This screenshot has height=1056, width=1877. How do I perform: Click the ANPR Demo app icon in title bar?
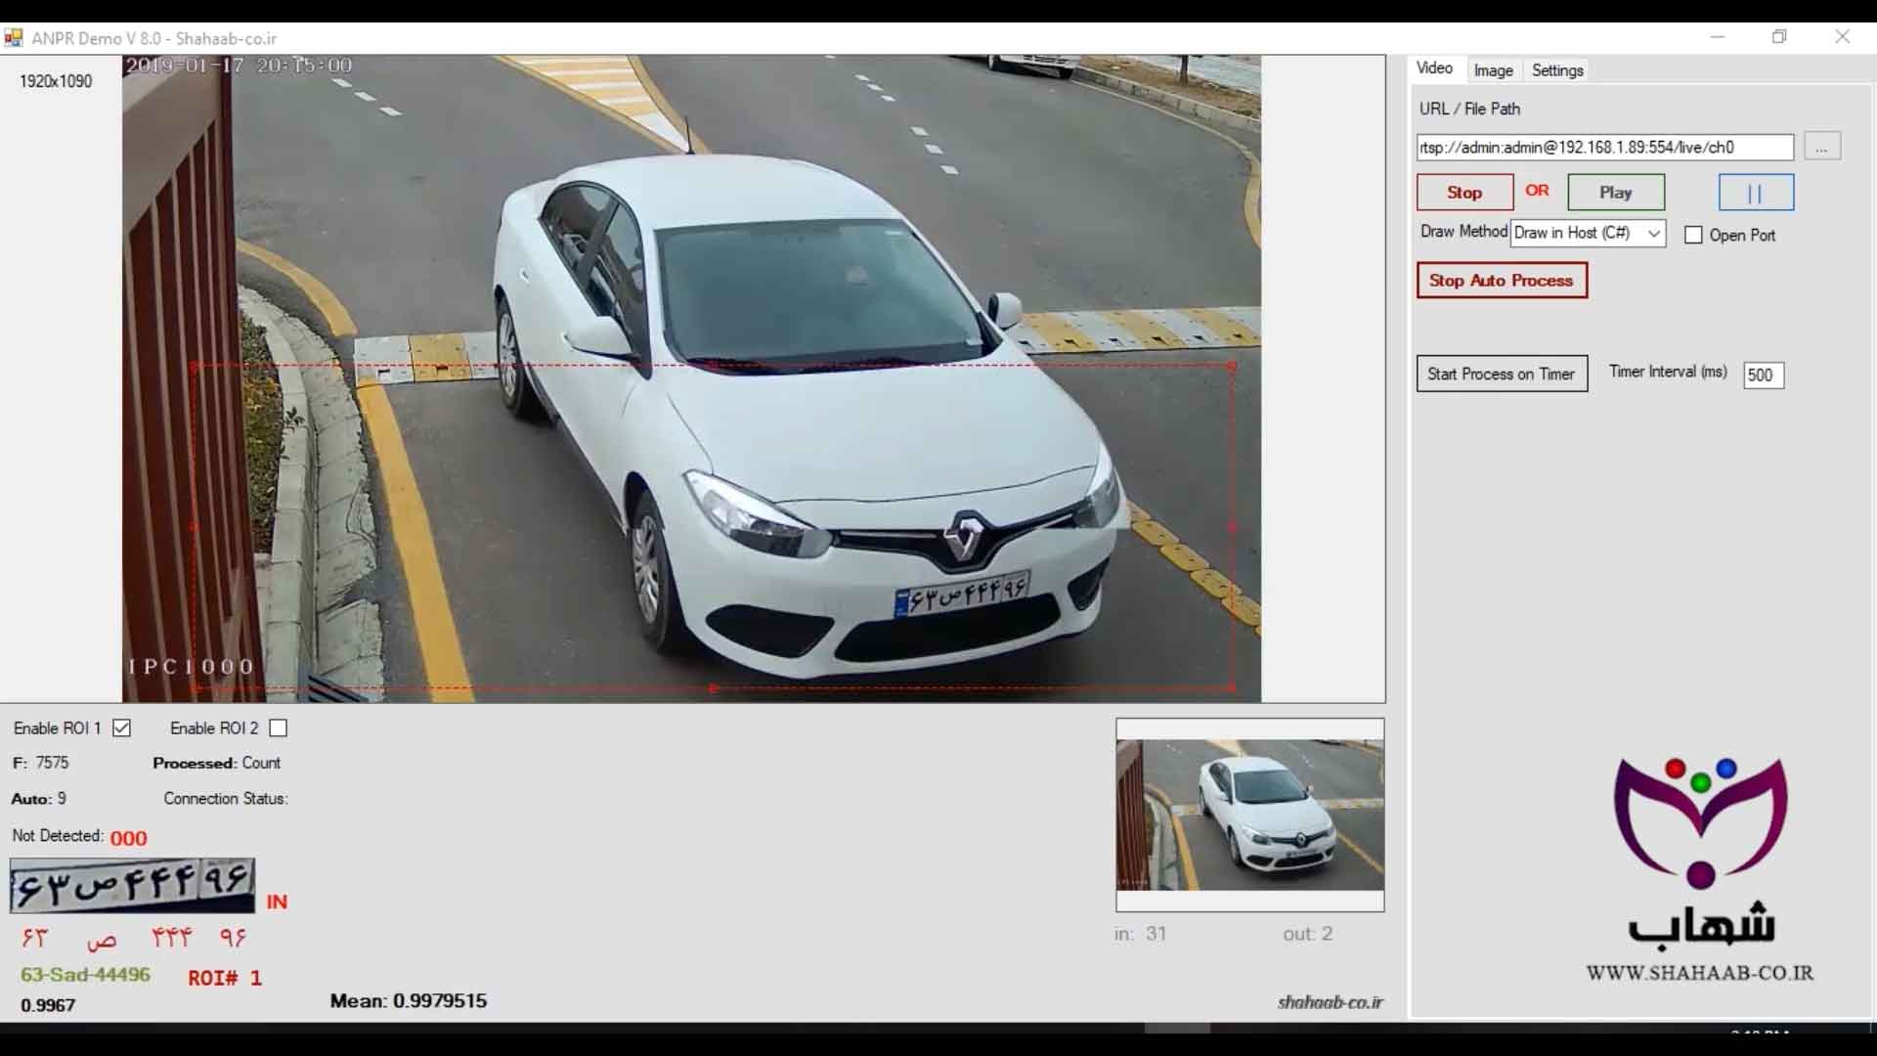point(14,38)
